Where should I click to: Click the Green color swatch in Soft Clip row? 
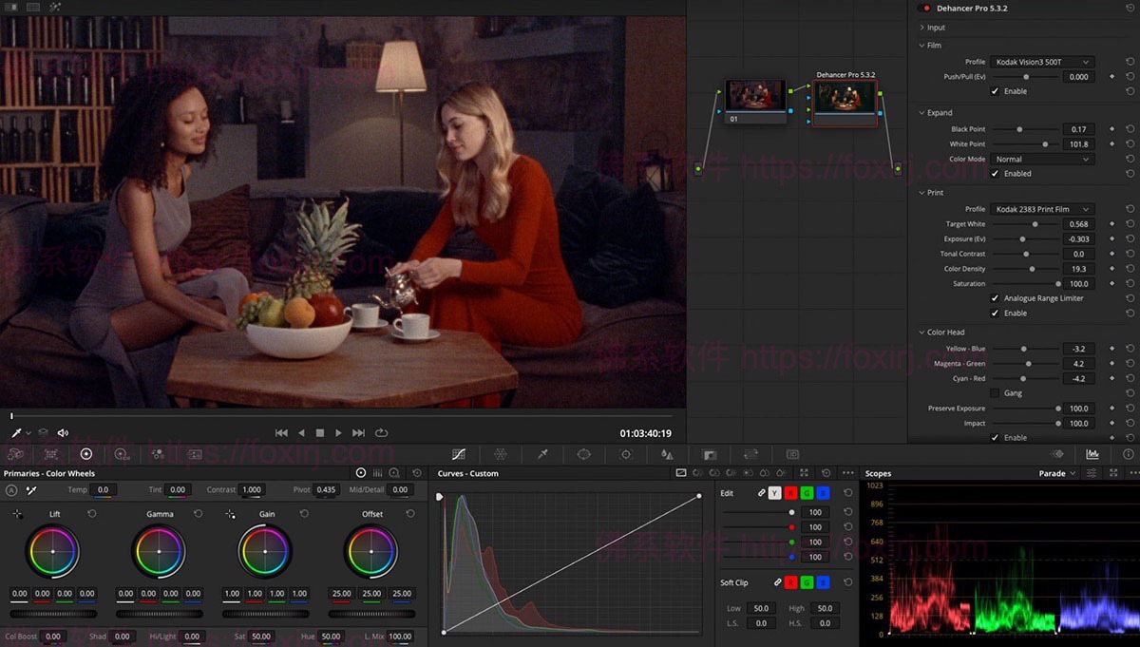(x=807, y=581)
